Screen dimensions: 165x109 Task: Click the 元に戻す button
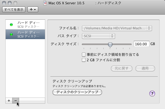tap(122, 68)
